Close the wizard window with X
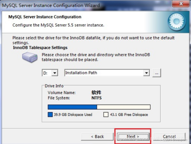 point(181,4)
